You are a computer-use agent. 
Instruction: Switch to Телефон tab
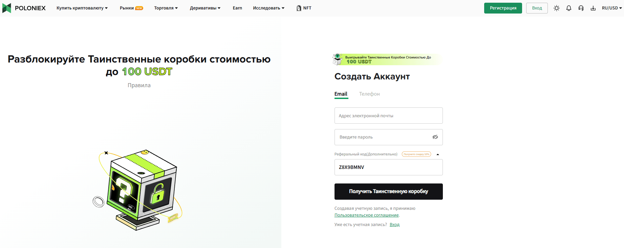tap(369, 94)
